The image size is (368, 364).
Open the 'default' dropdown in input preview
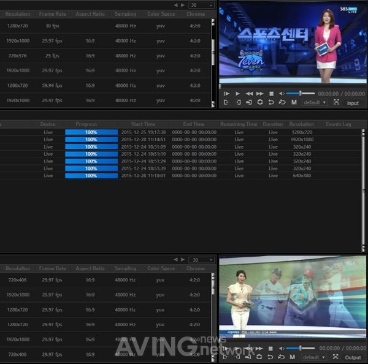pos(315,102)
